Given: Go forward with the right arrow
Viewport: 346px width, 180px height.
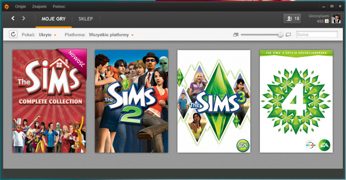Looking at the screenshot, I should [23, 18].
